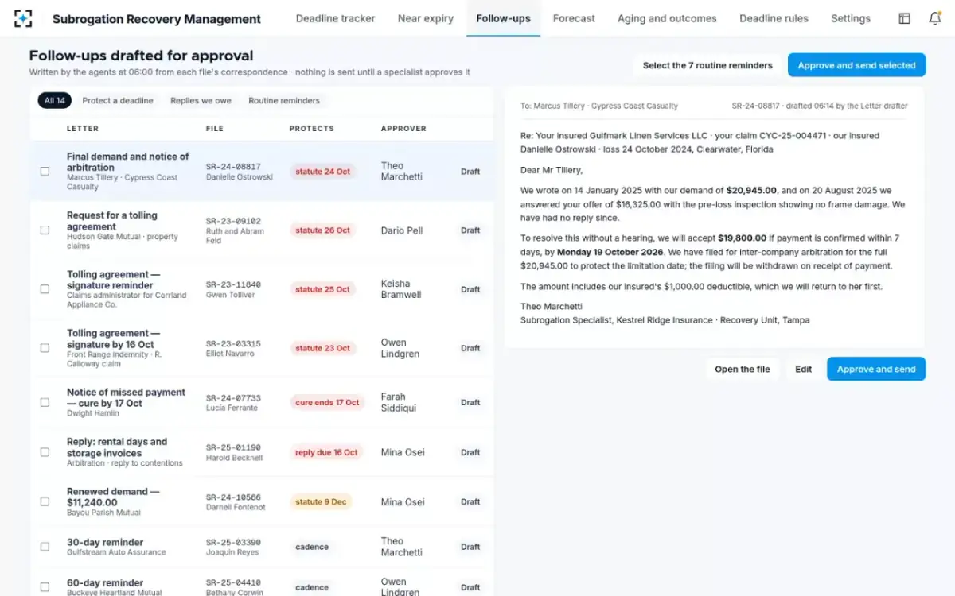
Task: Select checkbox for Reply: rental days letter
Action: click(45, 452)
